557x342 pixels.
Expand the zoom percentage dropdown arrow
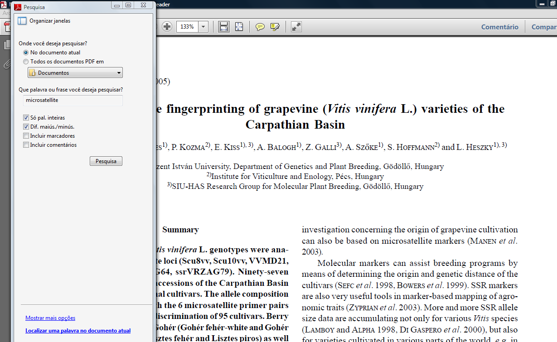(x=203, y=27)
